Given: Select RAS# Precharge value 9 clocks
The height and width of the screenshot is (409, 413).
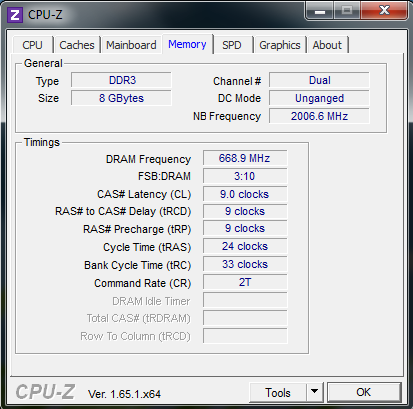Looking at the screenshot, I should pos(245,228).
